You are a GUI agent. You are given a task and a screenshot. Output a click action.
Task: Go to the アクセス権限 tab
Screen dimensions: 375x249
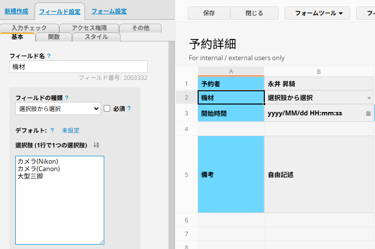pos(89,28)
